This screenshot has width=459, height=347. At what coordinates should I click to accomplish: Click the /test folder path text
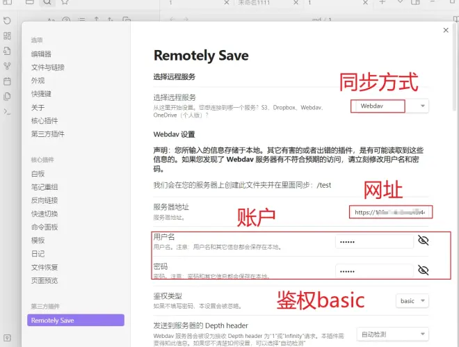324,185
